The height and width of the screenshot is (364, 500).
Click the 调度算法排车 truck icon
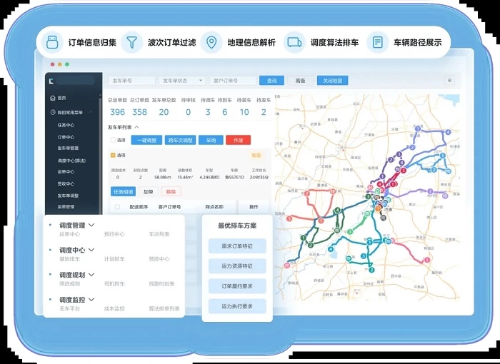(293, 42)
